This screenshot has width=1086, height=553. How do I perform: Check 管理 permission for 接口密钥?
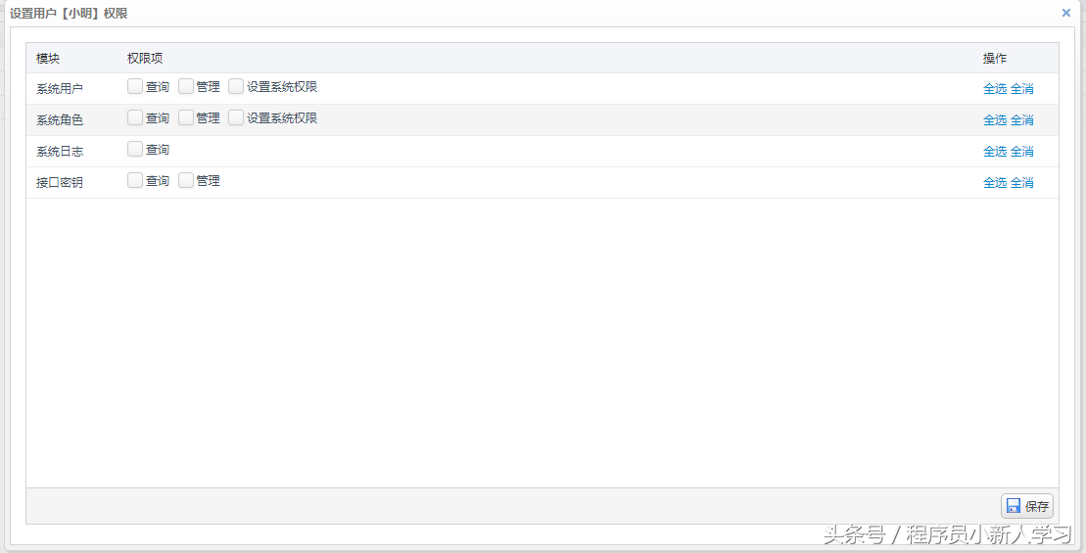(186, 180)
